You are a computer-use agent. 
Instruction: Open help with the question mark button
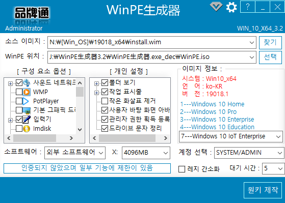coord(248,7)
